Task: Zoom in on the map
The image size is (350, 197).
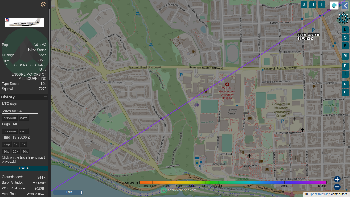Action: click(x=337, y=179)
